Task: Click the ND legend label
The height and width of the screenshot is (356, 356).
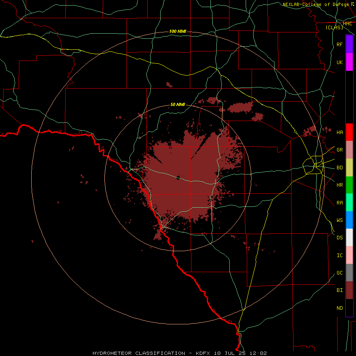Action: point(339,308)
